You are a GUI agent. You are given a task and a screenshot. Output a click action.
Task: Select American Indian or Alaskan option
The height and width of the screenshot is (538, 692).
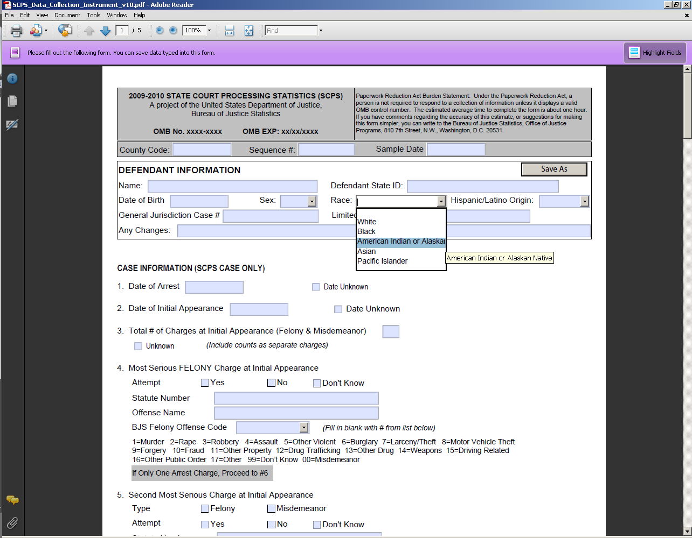tap(401, 242)
